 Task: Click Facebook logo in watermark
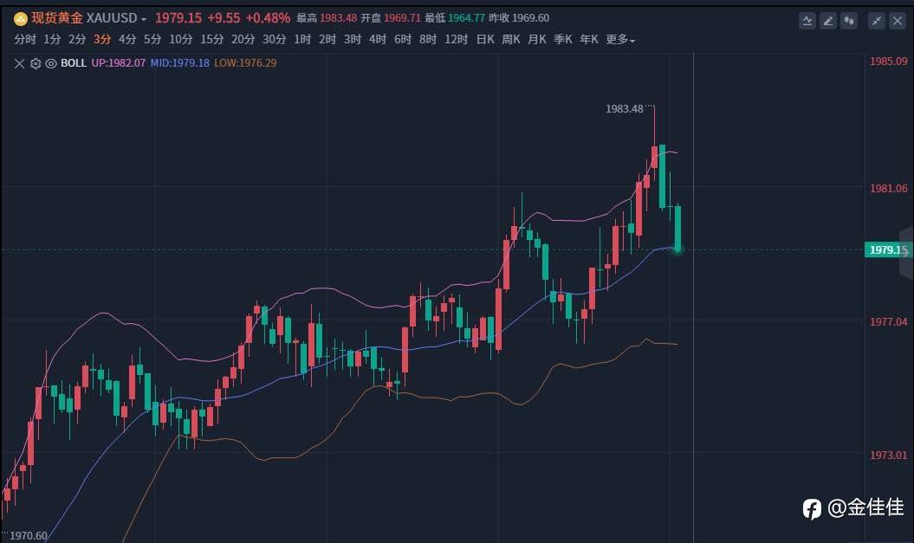click(812, 508)
